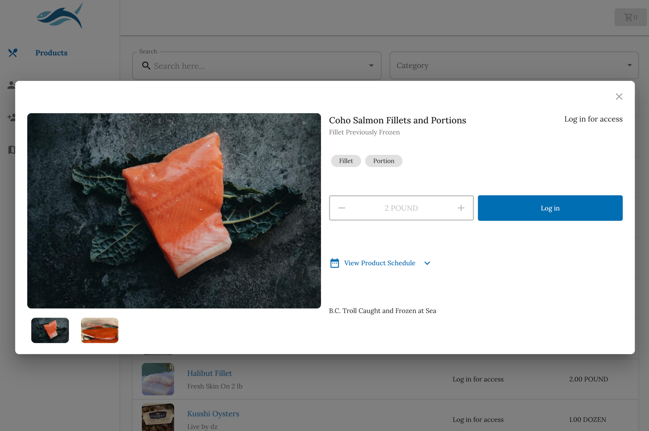Click the calendar schedule icon
The image size is (649, 431).
[335, 263]
